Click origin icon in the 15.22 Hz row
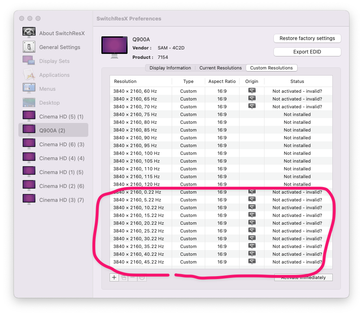Screen dimensions: 363x315 tap(252, 215)
